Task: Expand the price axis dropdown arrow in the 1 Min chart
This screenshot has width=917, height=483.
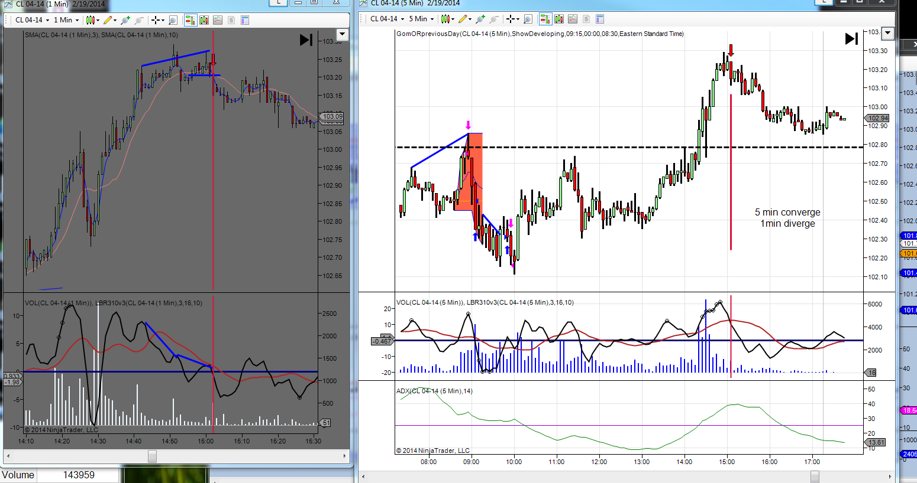Action: pos(342,34)
